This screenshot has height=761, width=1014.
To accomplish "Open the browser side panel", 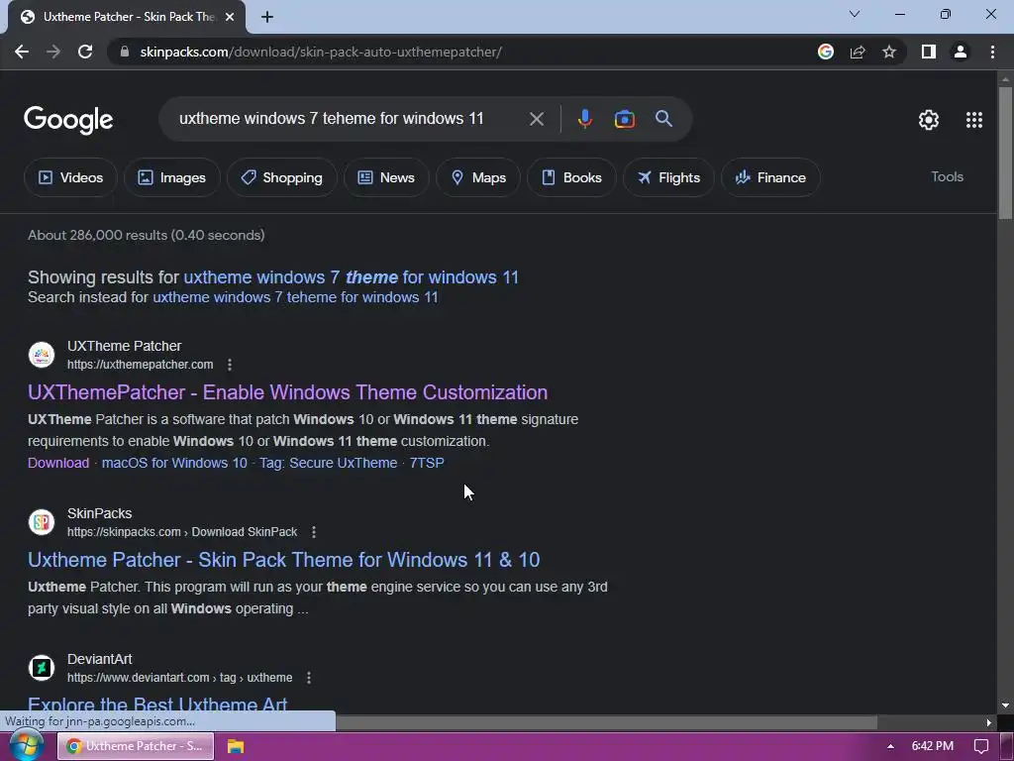I will pos(929,52).
